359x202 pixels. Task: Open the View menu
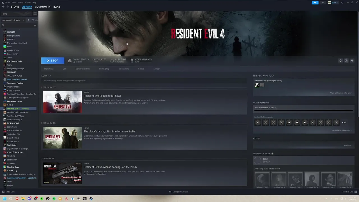[13, 3]
